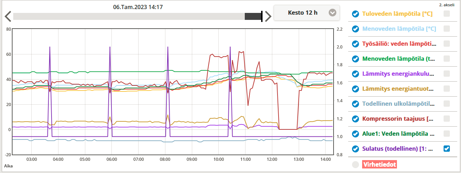
Task: Toggle Todellinen ulkolämpötila checkmark icon
Action: (x=355, y=104)
